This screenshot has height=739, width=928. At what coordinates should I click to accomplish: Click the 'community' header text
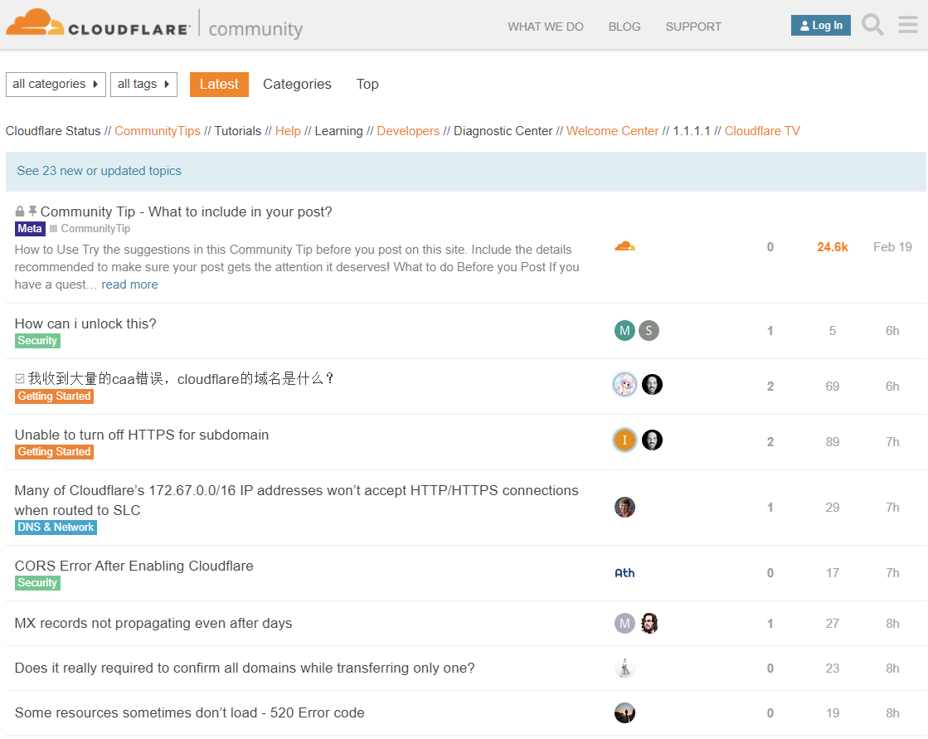click(255, 29)
